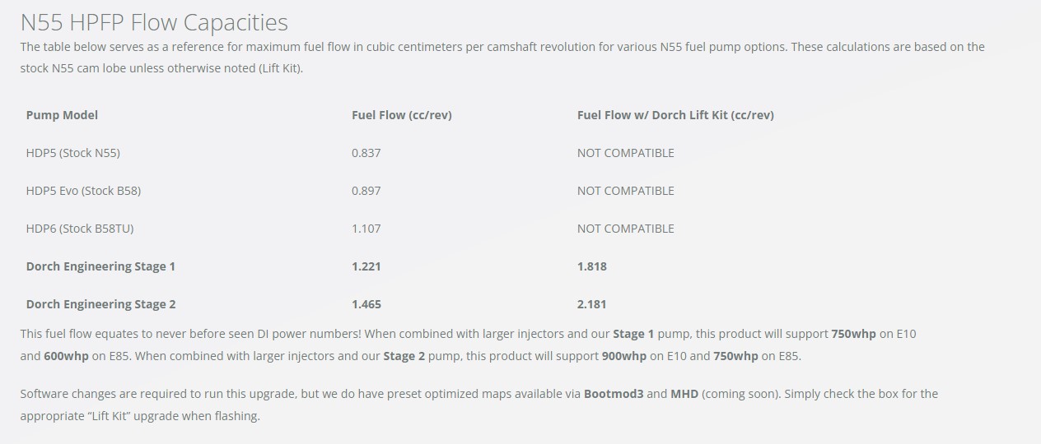
Task: Click the N55 HPFP Flow Capacities heading
Action: click(154, 21)
